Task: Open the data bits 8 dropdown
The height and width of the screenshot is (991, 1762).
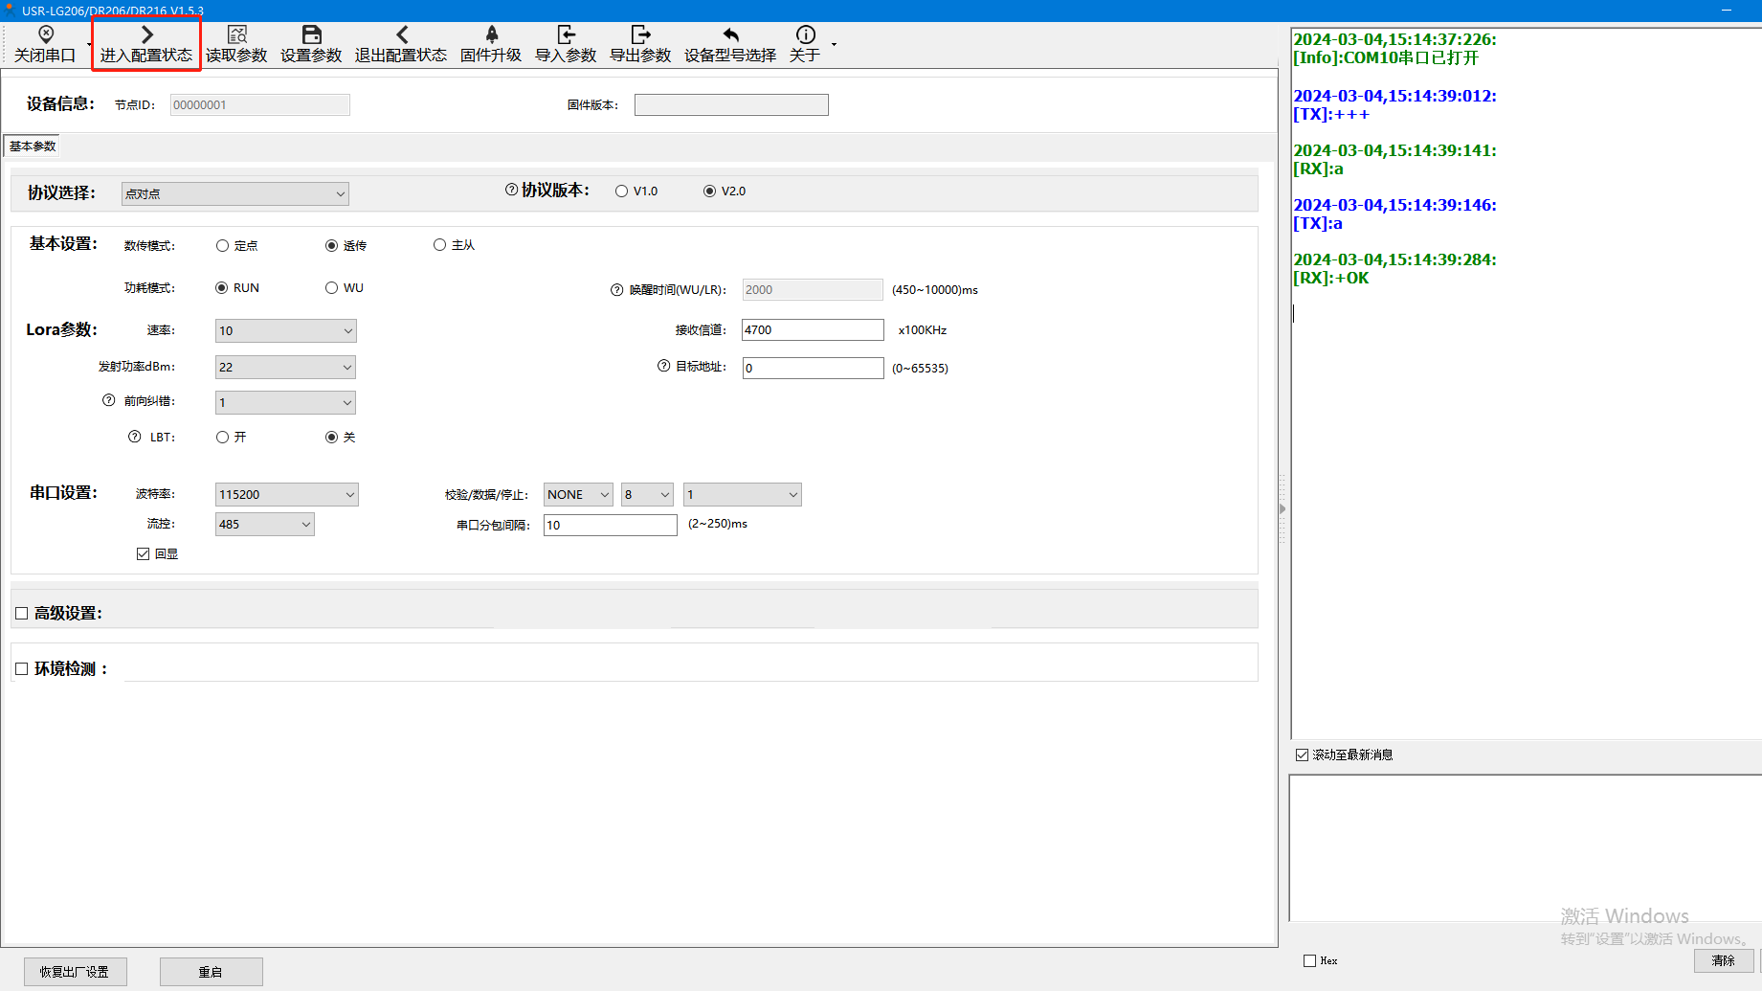Action: pyautogui.click(x=648, y=495)
